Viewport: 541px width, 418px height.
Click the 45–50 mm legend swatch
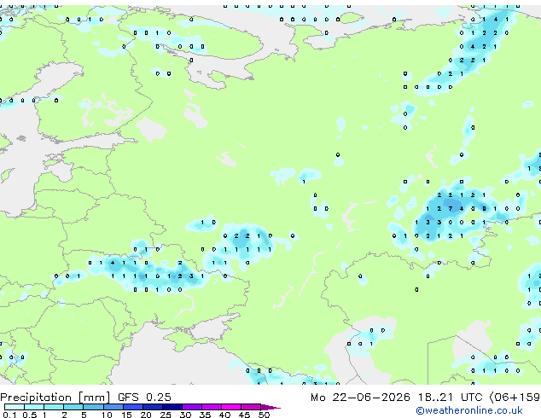tap(251, 407)
